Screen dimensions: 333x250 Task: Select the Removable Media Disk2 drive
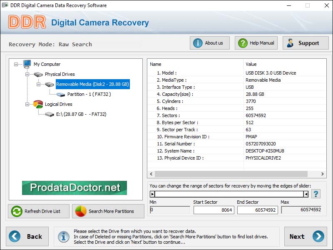pos(93,84)
